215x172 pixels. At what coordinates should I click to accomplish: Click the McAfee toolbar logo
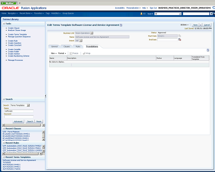click(9, 3)
